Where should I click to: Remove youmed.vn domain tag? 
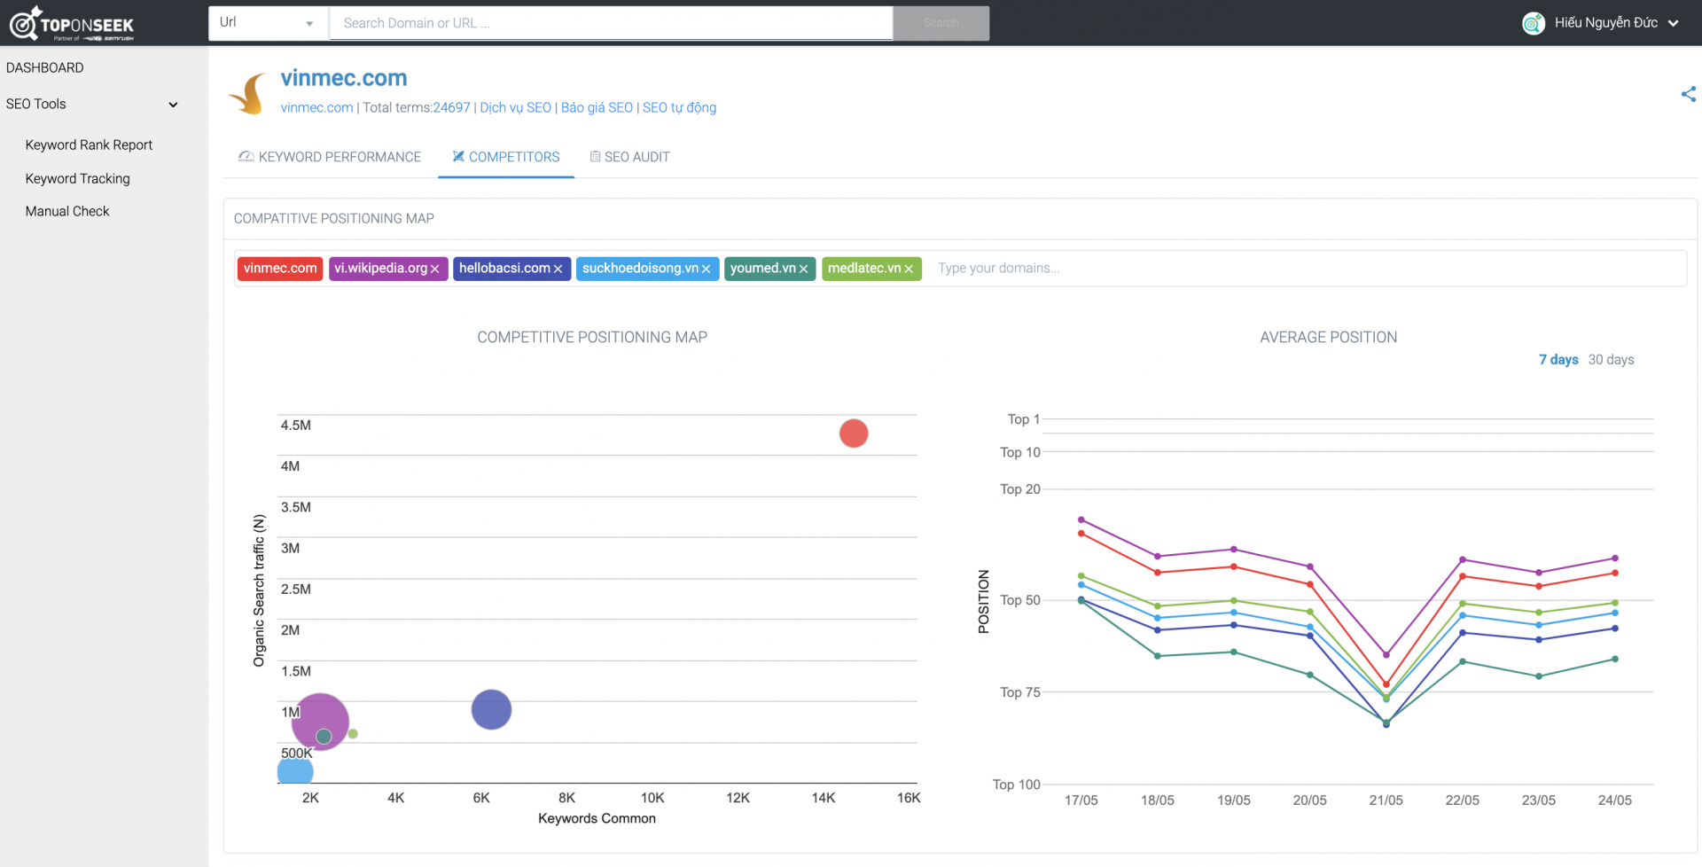804,269
